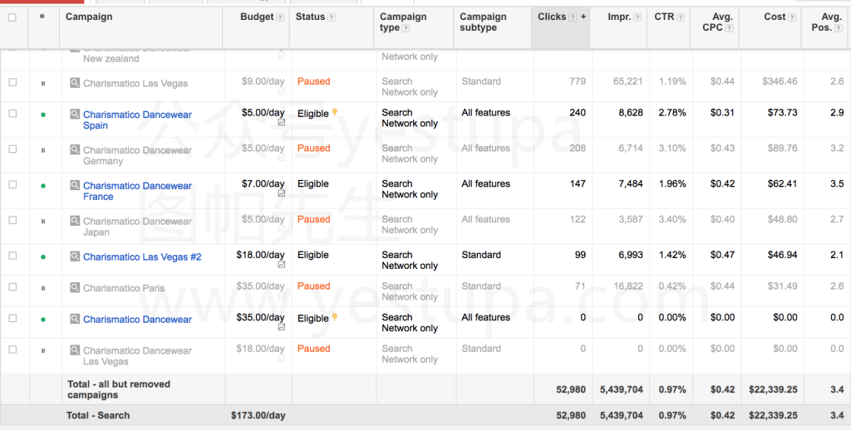This screenshot has width=851, height=430.
Task: Open status dropdown for enabled France campaign dot
Action: (43, 186)
